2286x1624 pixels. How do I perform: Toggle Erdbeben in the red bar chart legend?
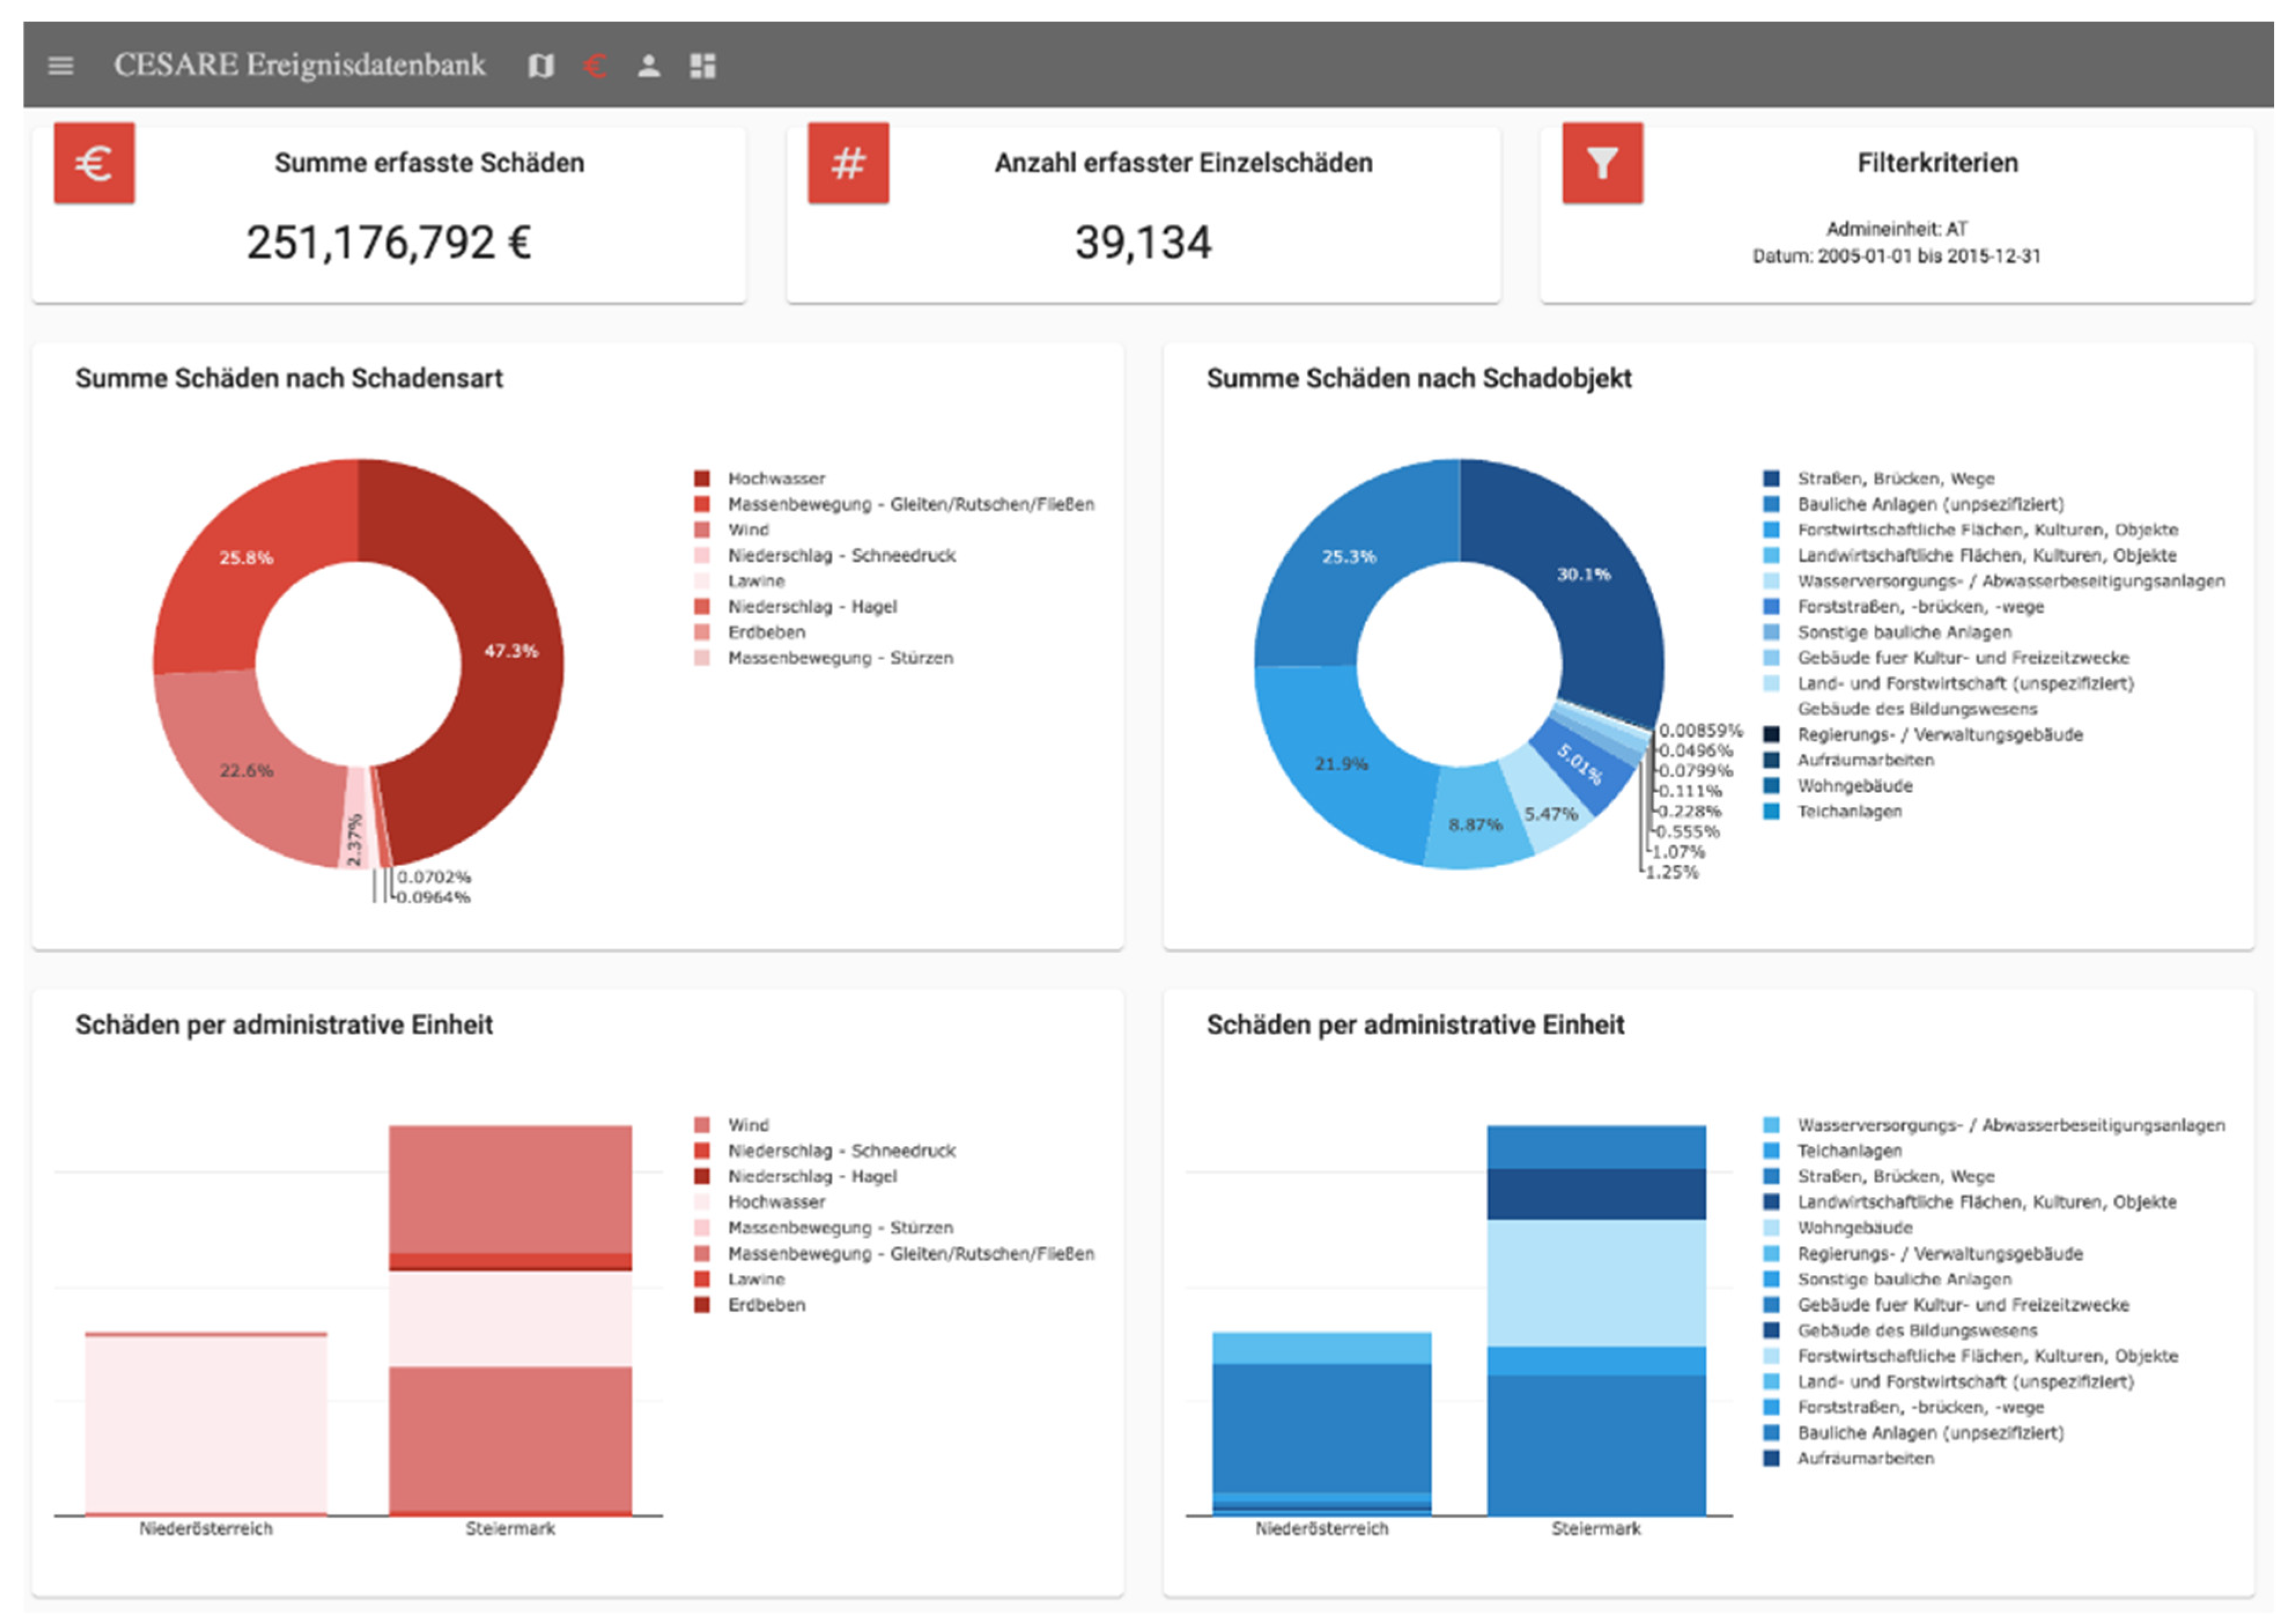pos(766,1305)
